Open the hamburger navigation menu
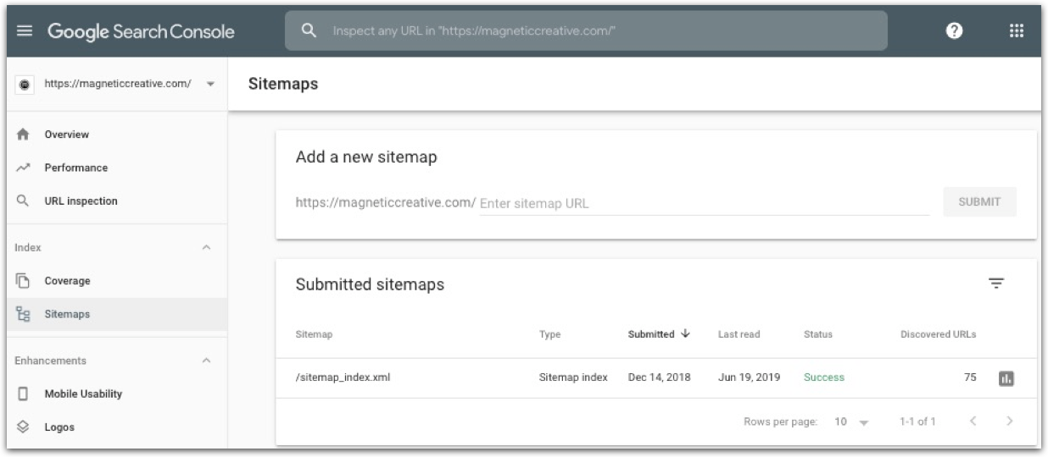The height and width of the screenshot is (457, 1048). (x=24, y=31)
